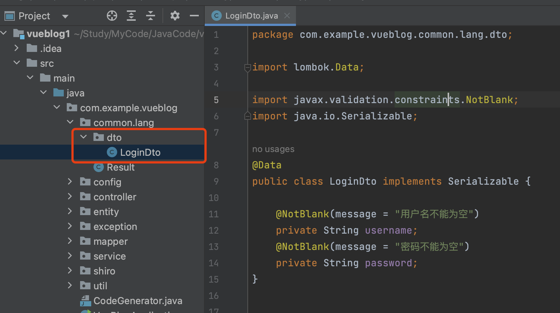Expand the .idea folder
The height and width of the screenshot is (313, 560).
16,48
